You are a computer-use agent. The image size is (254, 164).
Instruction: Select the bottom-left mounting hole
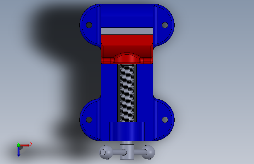(x=89, y=120)
